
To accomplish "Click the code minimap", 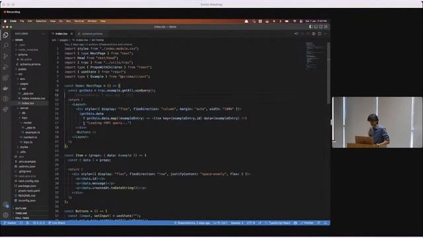I will coord(315,56).
